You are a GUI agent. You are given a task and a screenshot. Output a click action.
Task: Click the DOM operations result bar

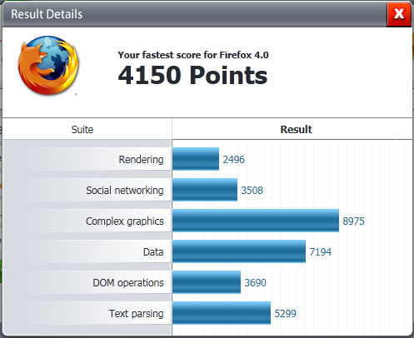[207, 282]
